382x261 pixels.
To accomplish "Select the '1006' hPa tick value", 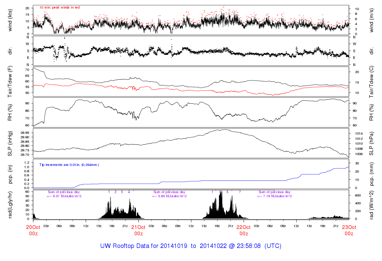I will [x=359, y=154].
